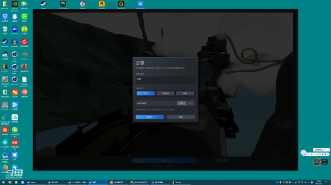Open the Ubisoft desktop shortcut
Screen dimensions: 331x185
[82, 5]
